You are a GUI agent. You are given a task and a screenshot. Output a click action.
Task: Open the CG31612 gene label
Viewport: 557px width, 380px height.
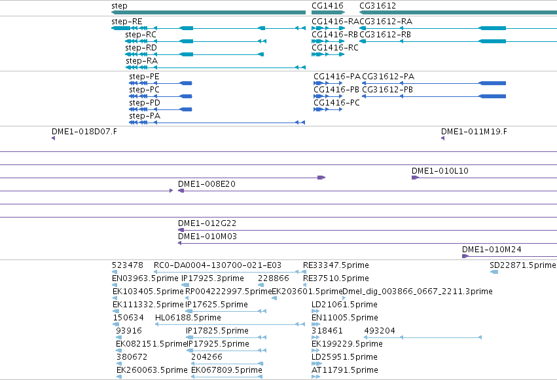click(377, 6)
